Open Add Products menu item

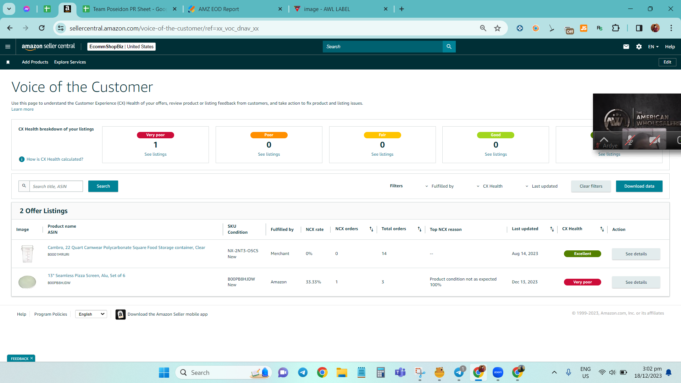(x=35, y=62)
